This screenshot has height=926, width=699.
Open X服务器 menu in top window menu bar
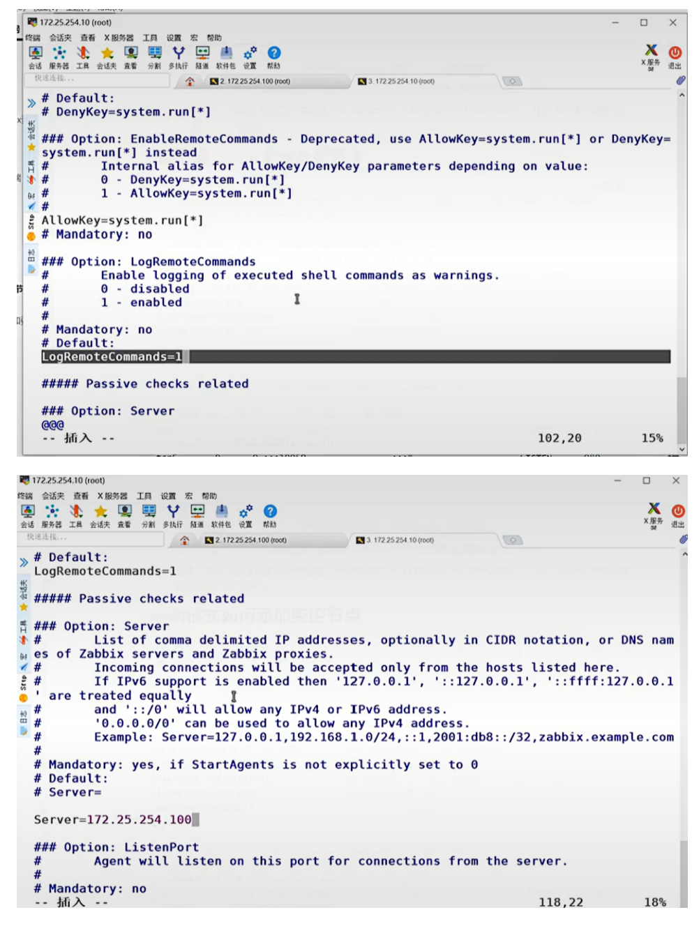tap(119, 38)
